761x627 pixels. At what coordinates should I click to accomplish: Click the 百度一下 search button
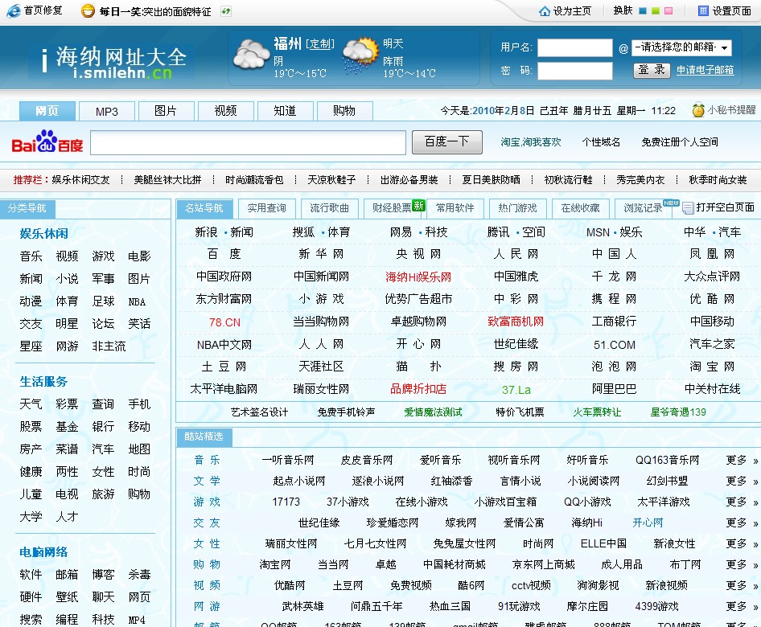click(x=447, y=142)
